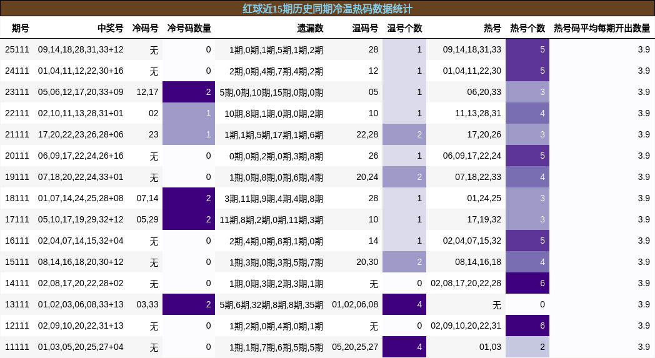Viewport: 655px width, 358px height.
Task: Click cold numbers cell 07,14
Action: 147,199
